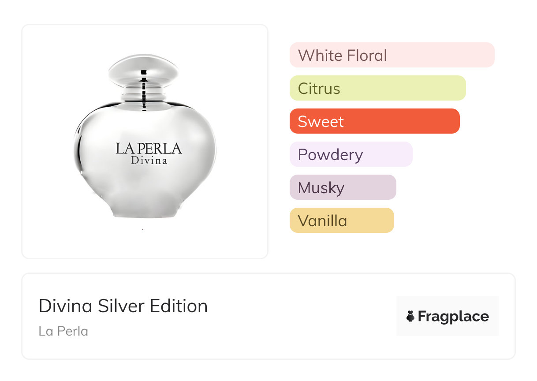This screenshot has width=537, height=381.
Task: Open the Divina Silver Edition title
Action: coord(123,306)
